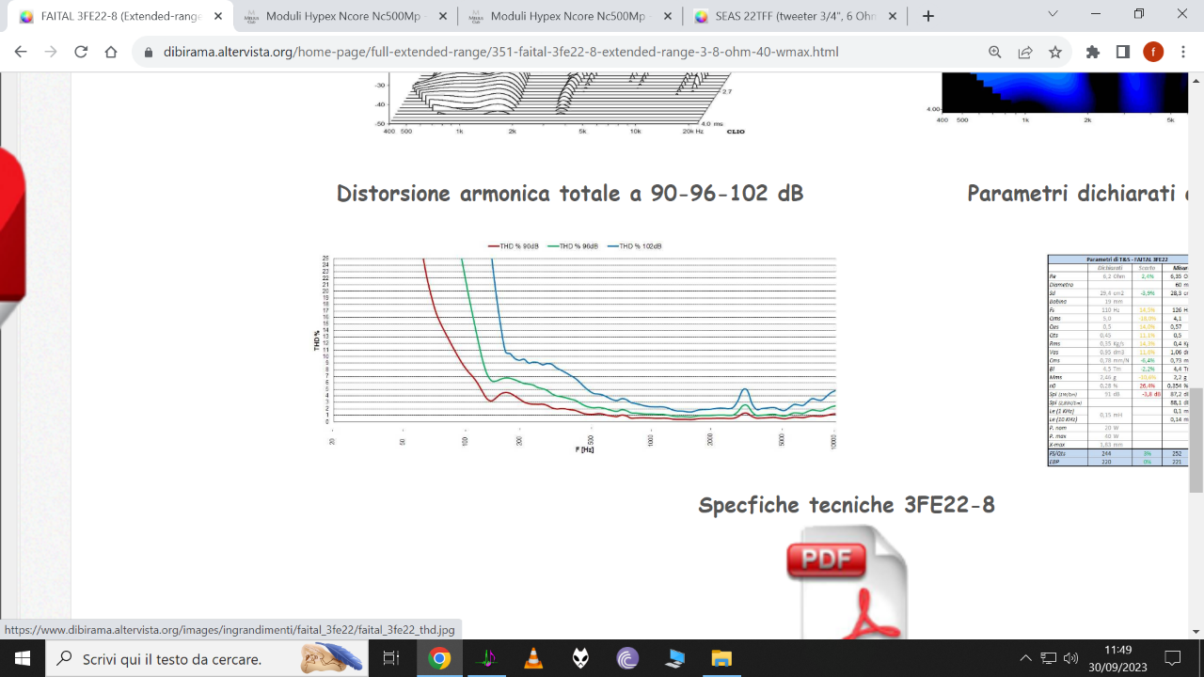Image resolution: width=1204 pixels, height=677 pixels.
Task: Bookmark this page with the star icon
Action: click(1055, 53)
